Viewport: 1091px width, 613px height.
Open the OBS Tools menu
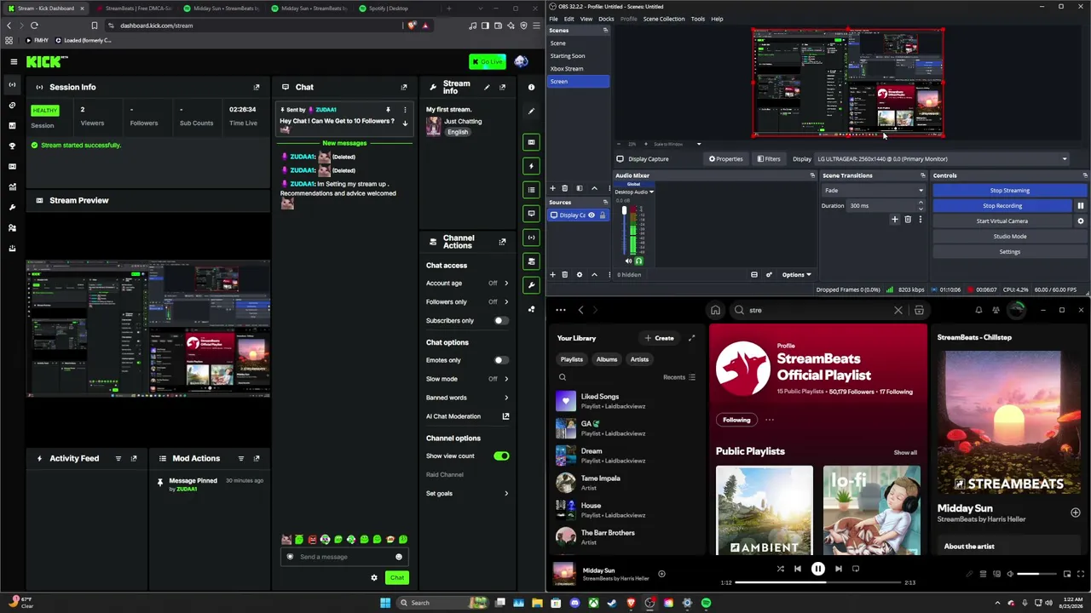[698, 19]
